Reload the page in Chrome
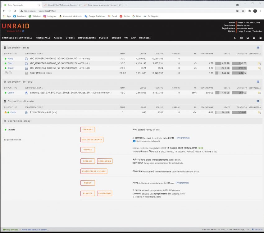 (x=15, y=11)
